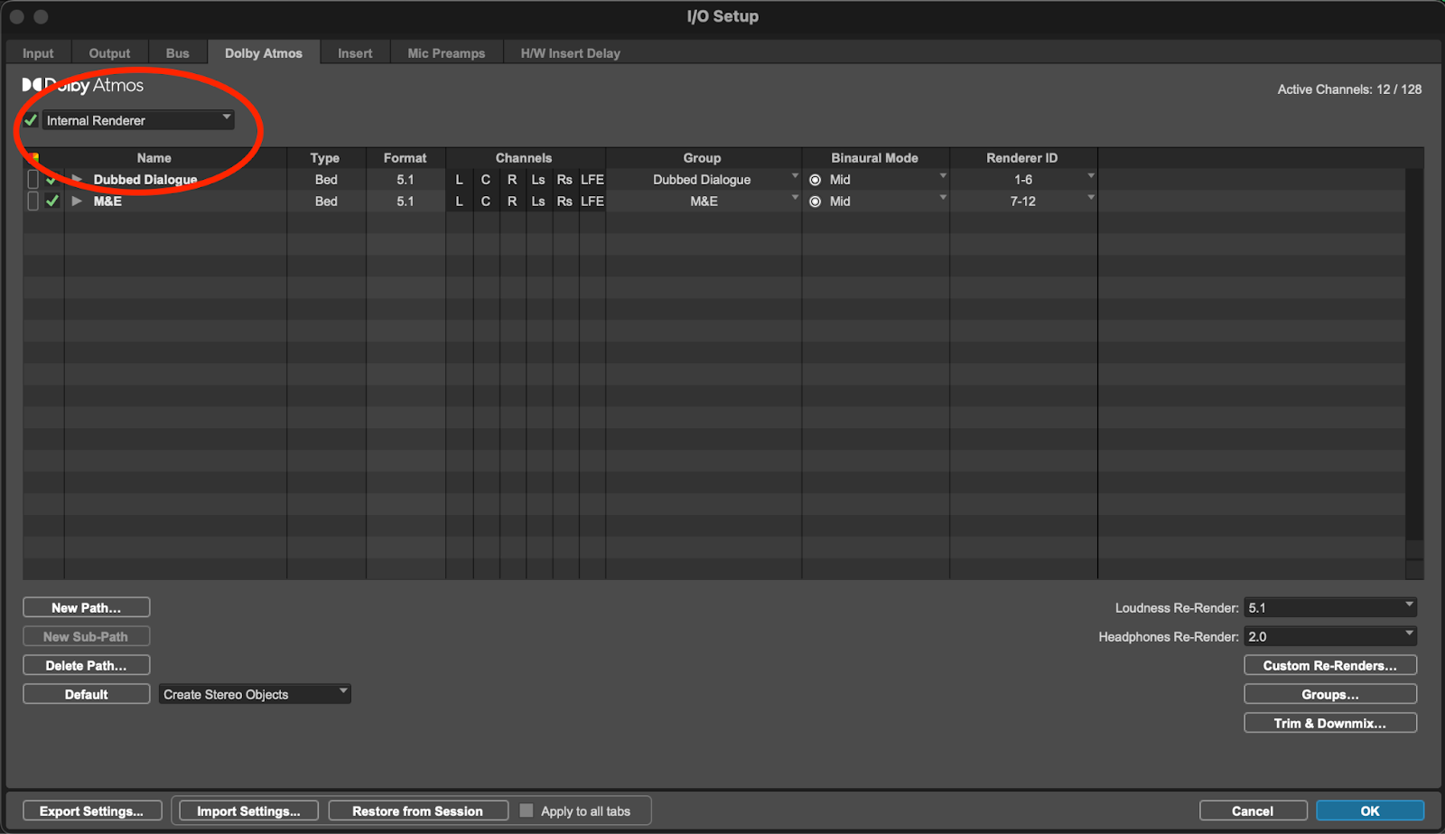Click the Binaural Mode column header
1445x834 pixels.
(875, 158)
